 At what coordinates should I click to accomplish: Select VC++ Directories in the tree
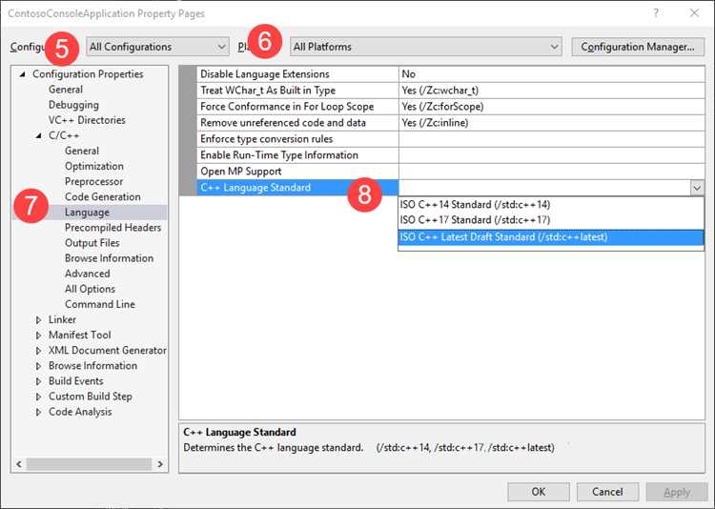[x=87, y=120]
